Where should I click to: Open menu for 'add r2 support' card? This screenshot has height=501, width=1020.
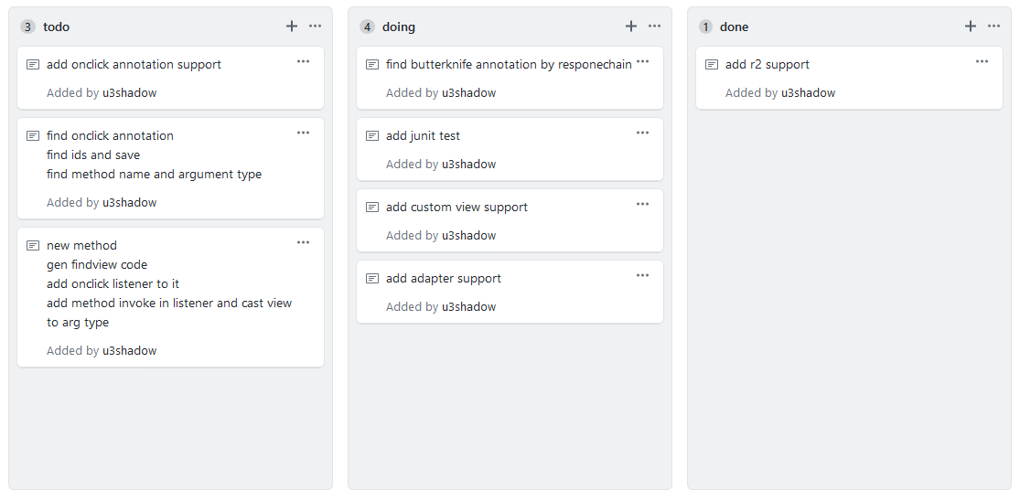(x=982, y=61)
